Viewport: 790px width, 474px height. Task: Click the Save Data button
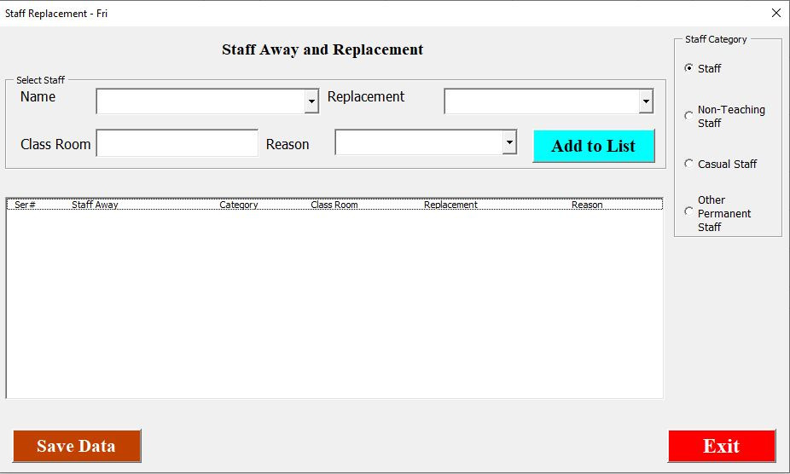point(77,446)
